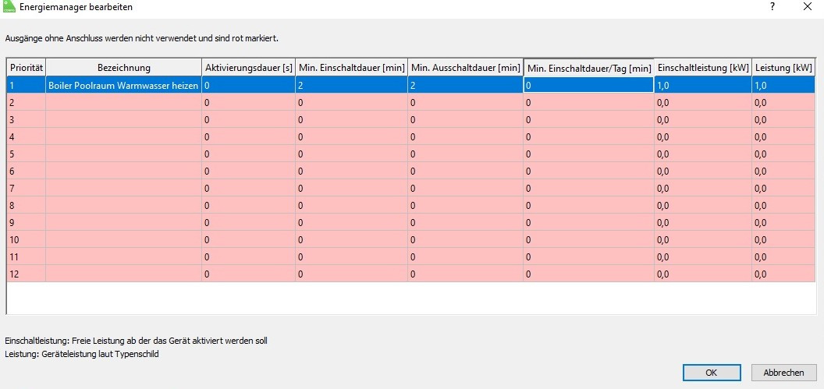Click Aktivierungsdauer cell in priority 5 row
Viewport: 824px width, 389px height.
tap(248, 154)
